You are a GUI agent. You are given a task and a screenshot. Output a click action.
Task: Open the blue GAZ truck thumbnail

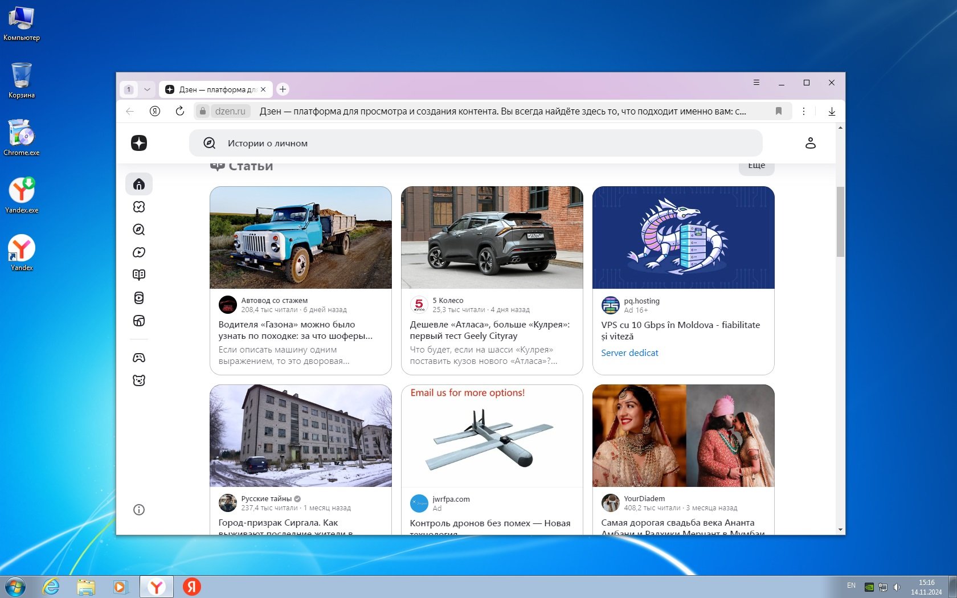coord(301,237)
